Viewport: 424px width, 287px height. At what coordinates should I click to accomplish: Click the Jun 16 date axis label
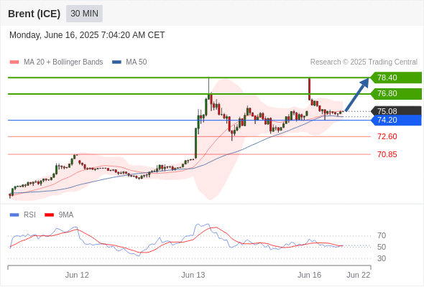(x=309, y=275)
